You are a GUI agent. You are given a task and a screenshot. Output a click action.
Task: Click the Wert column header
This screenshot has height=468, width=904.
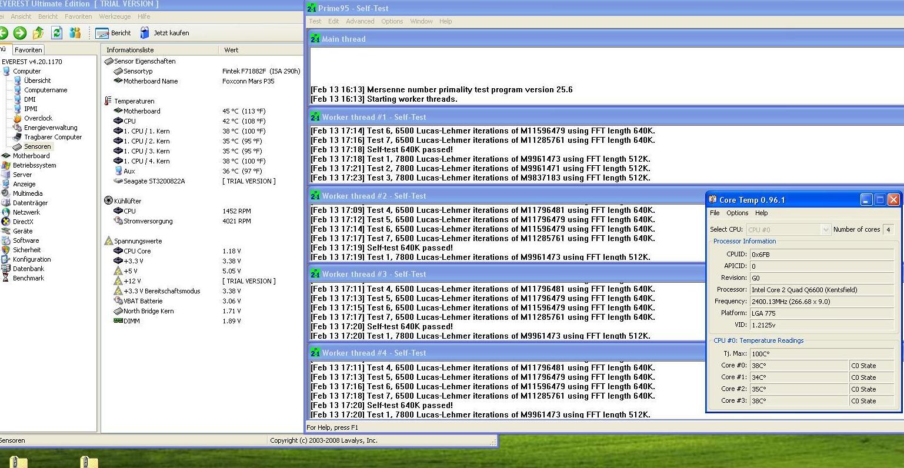(261, 50)
